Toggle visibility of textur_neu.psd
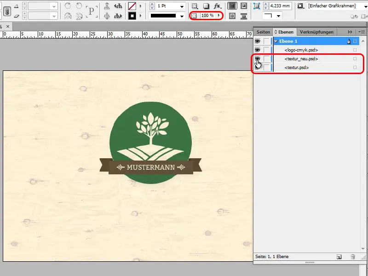Image resolution: width=368 pixels, height=276 pixels. [258, 59]
